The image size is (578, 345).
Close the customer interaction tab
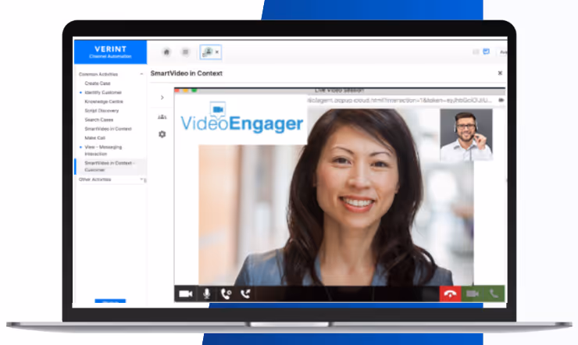point(217,52)
